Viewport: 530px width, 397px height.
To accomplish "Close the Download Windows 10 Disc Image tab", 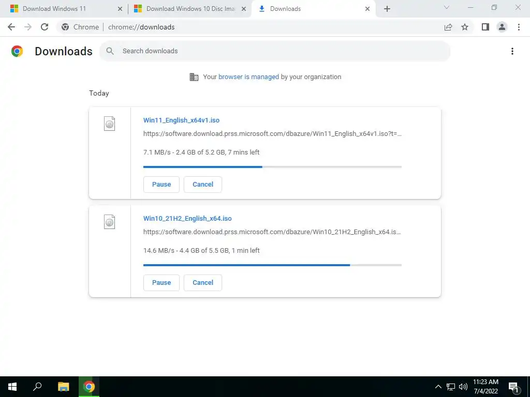I will coord(244,9).
